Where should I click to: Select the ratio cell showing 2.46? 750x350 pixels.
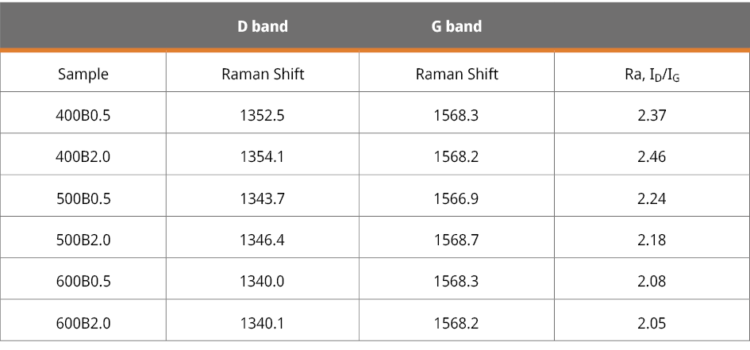pos(652,156)
